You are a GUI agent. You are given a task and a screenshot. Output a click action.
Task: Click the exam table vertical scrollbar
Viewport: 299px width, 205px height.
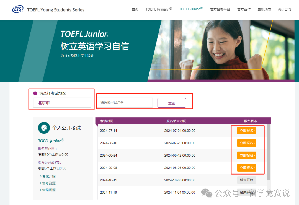pos(269,152)
